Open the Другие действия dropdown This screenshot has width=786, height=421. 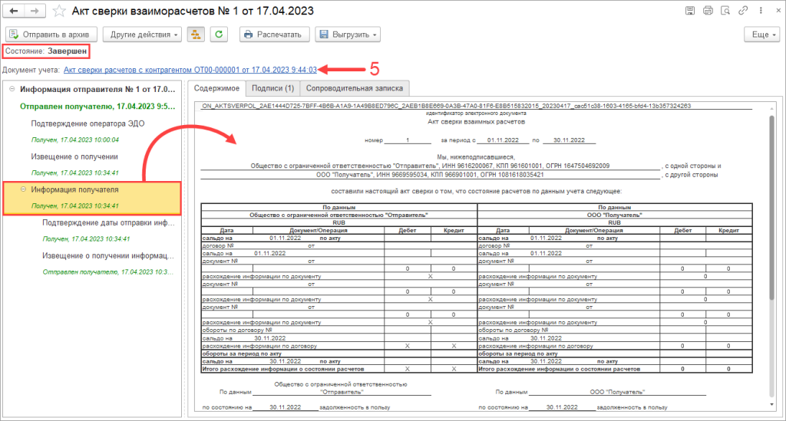(x=144, y=35)
